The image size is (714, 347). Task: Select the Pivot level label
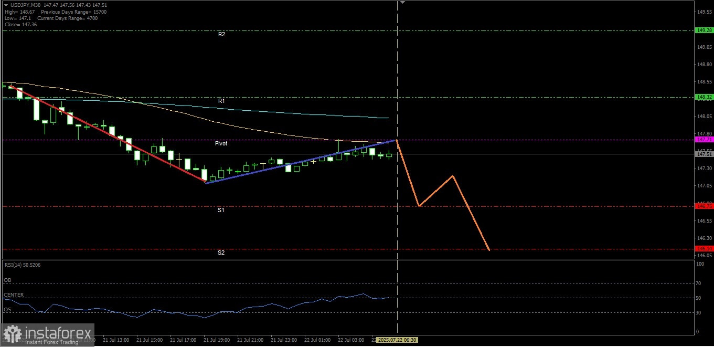pos(221,143)
